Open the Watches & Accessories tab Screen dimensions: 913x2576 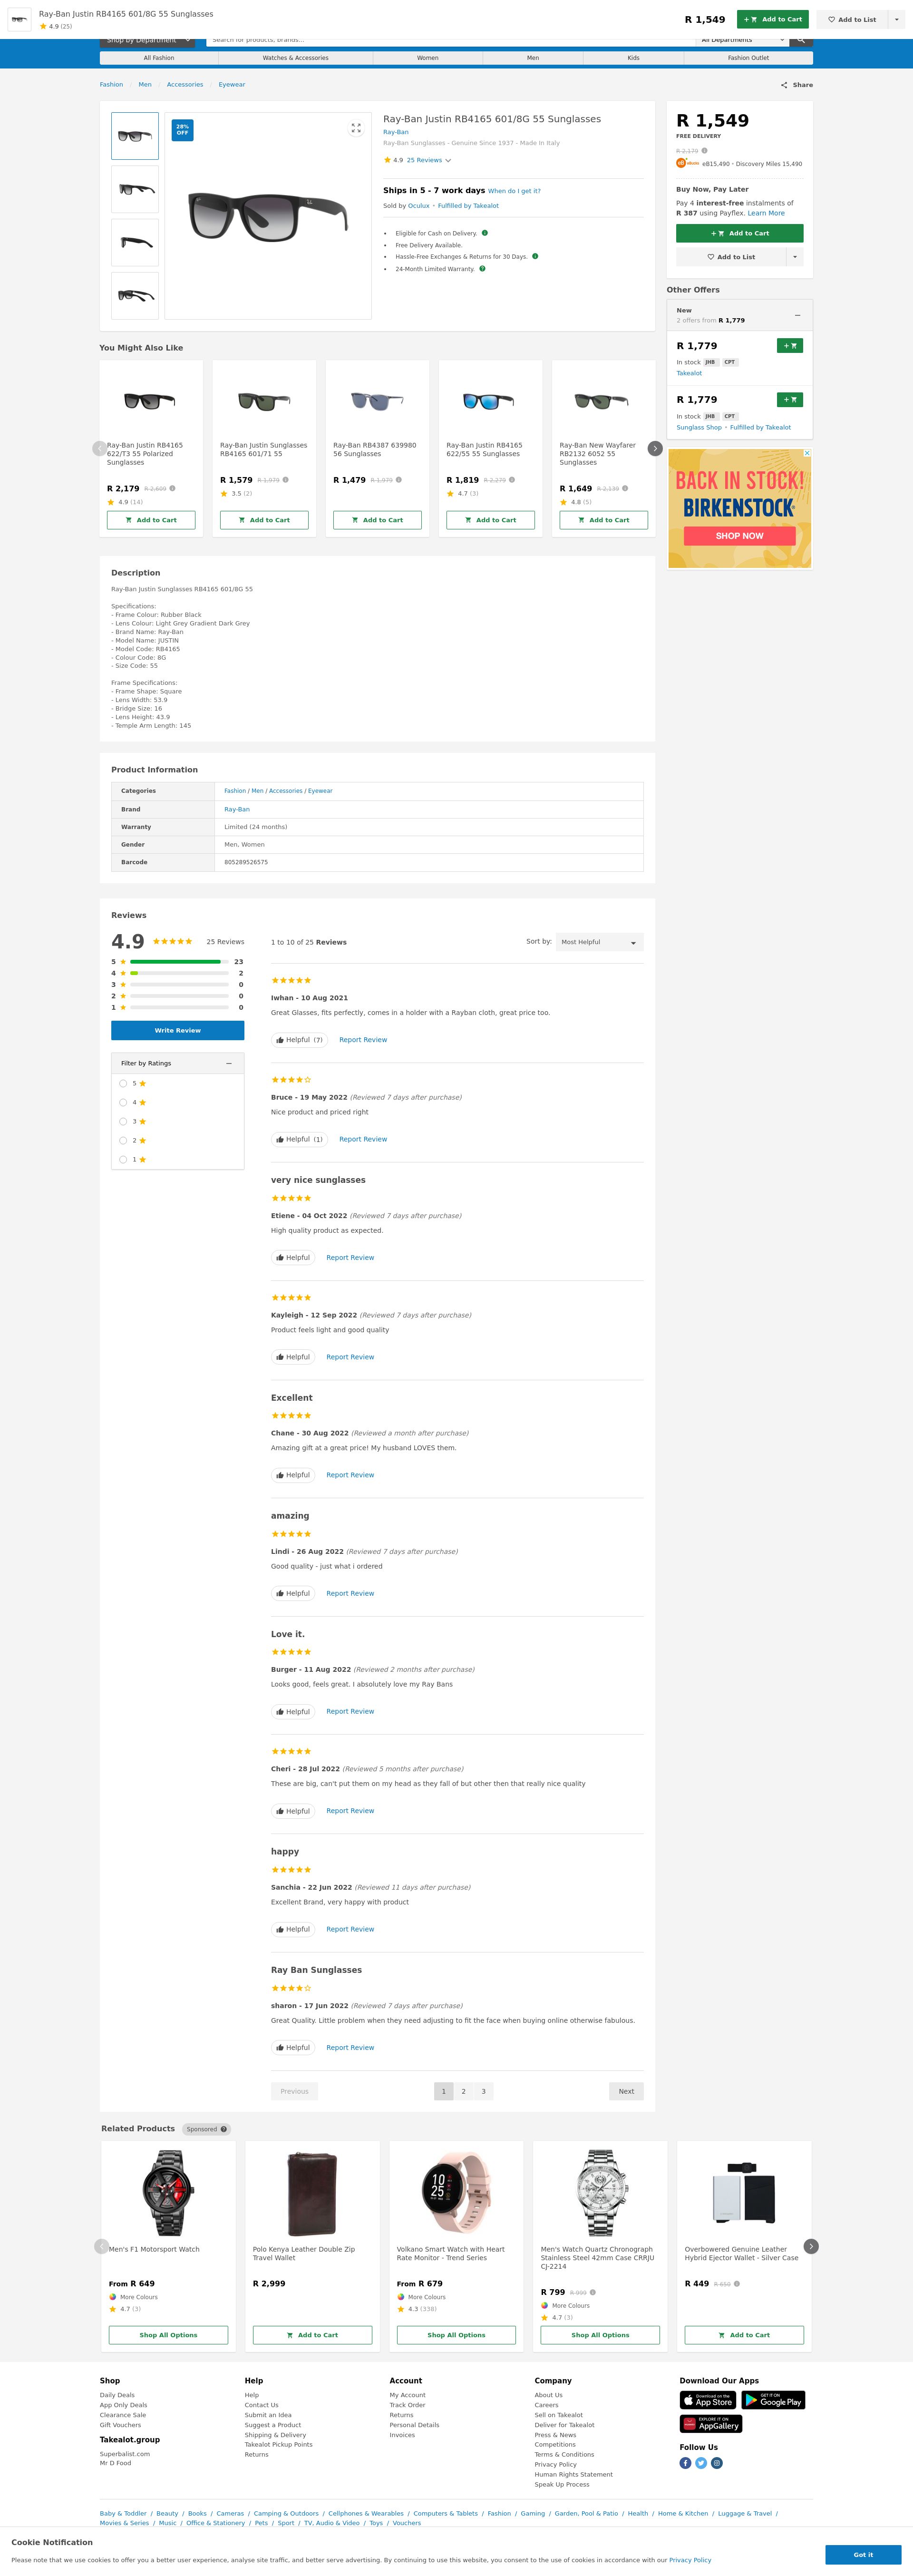(296, 58)
